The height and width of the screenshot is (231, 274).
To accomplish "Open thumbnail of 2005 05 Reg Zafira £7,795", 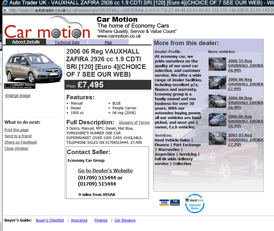I will (x=217, y=138).
